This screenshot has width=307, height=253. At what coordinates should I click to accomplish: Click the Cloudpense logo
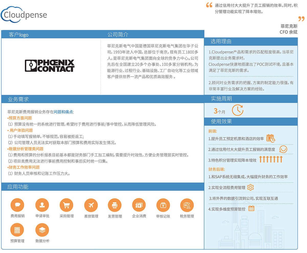(x=24, y=14)
